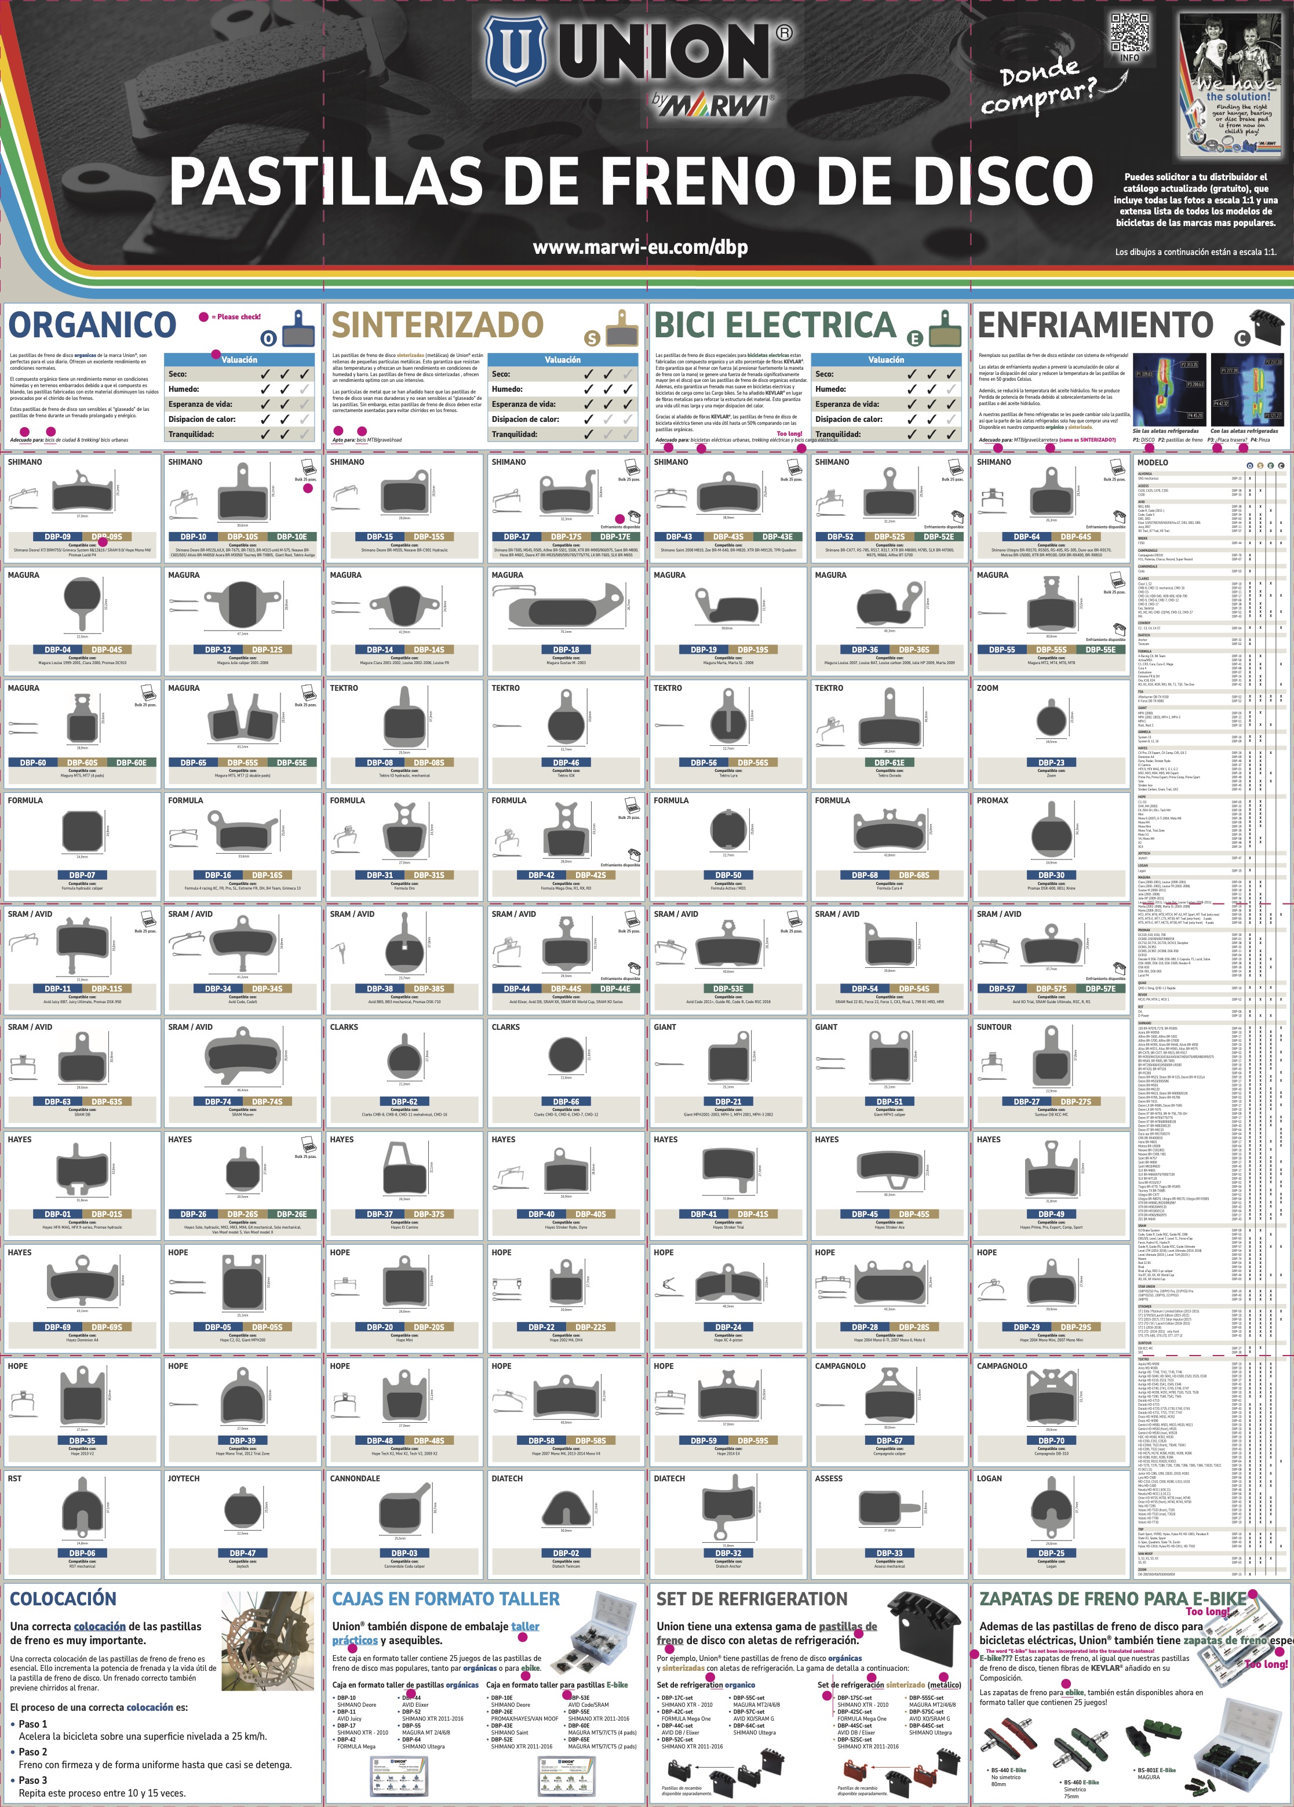Click the Valuación table header in SINTERIZADO section

[563, 359]
